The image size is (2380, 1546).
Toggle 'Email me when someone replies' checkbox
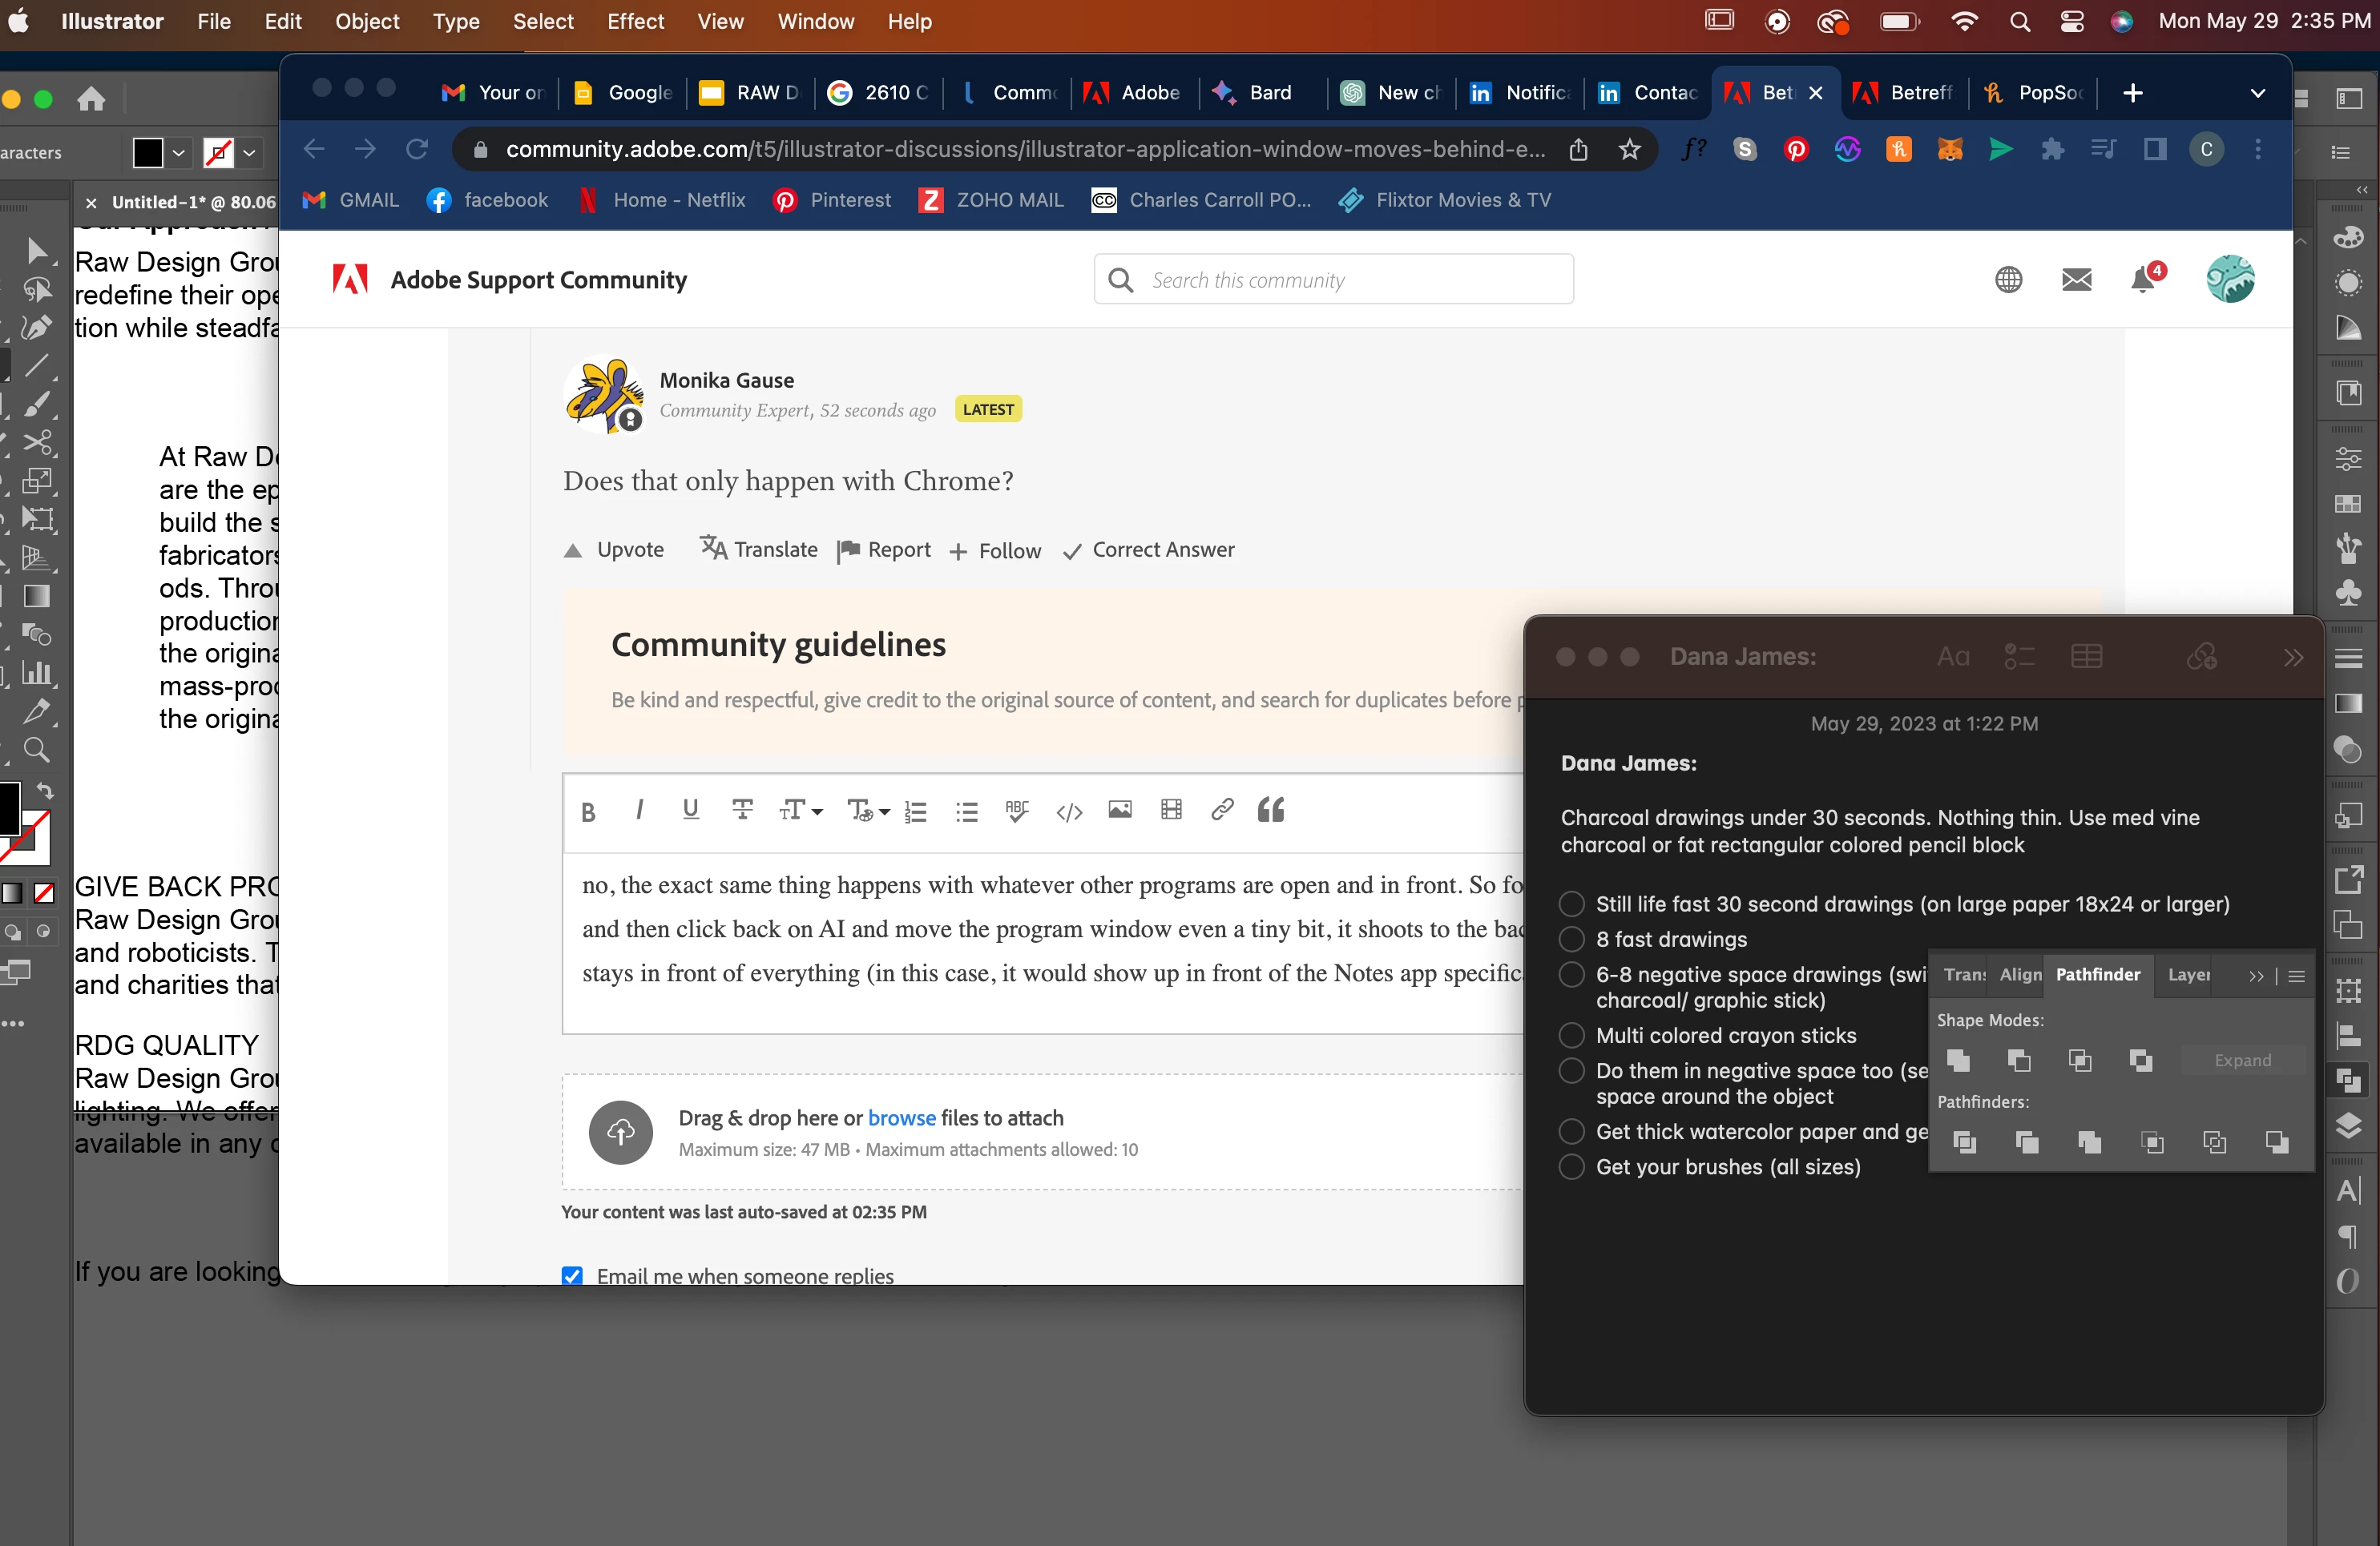(572, 1276)
